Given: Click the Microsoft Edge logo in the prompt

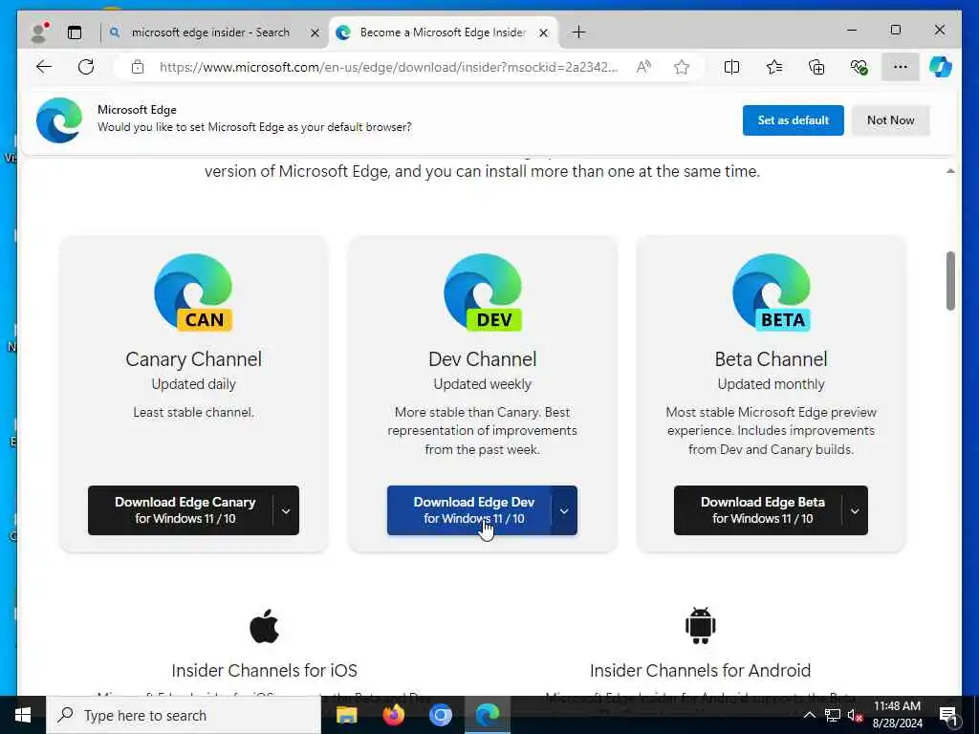Looking at the screenshot, I should (59, 119).
